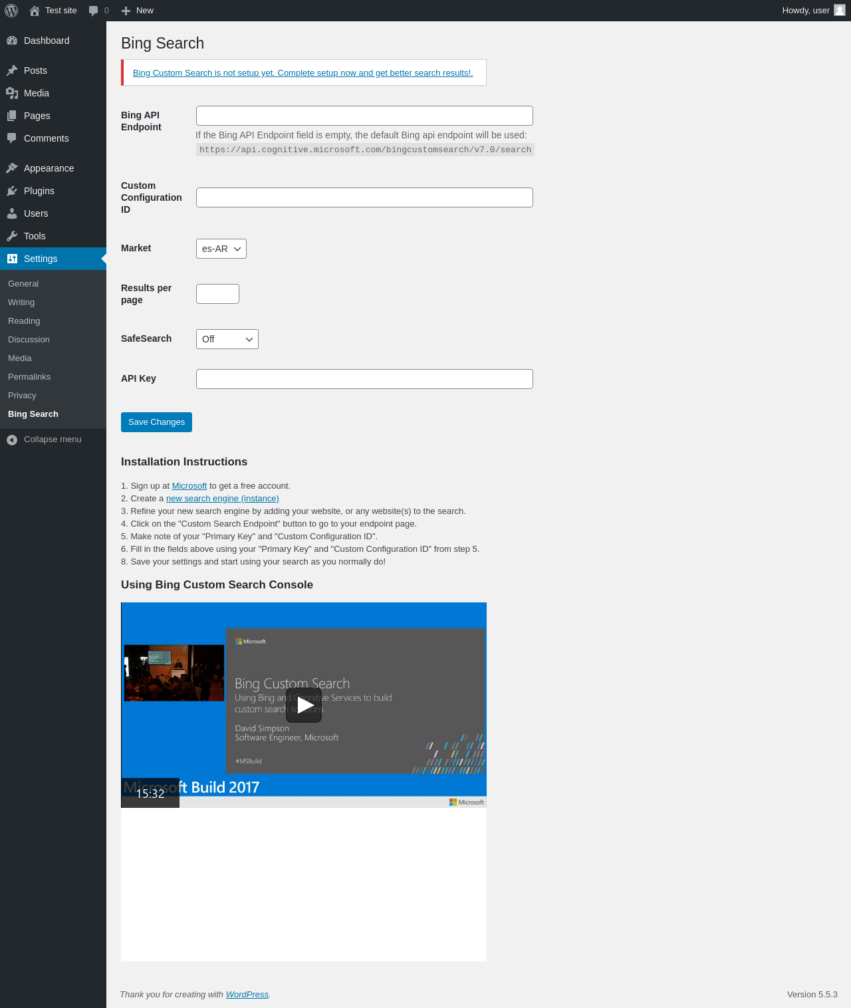Click the Test site home icon
The image size is (851, 1008).
tap(35, 11)
